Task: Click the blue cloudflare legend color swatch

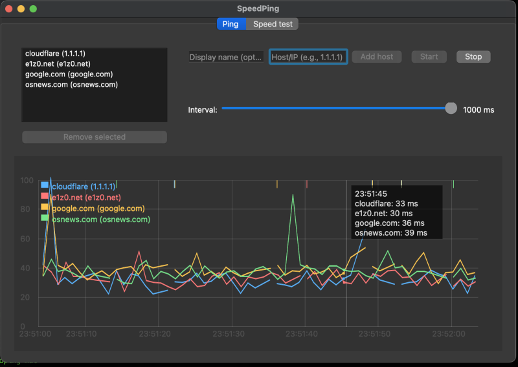Action: click(x=45, y=185)
